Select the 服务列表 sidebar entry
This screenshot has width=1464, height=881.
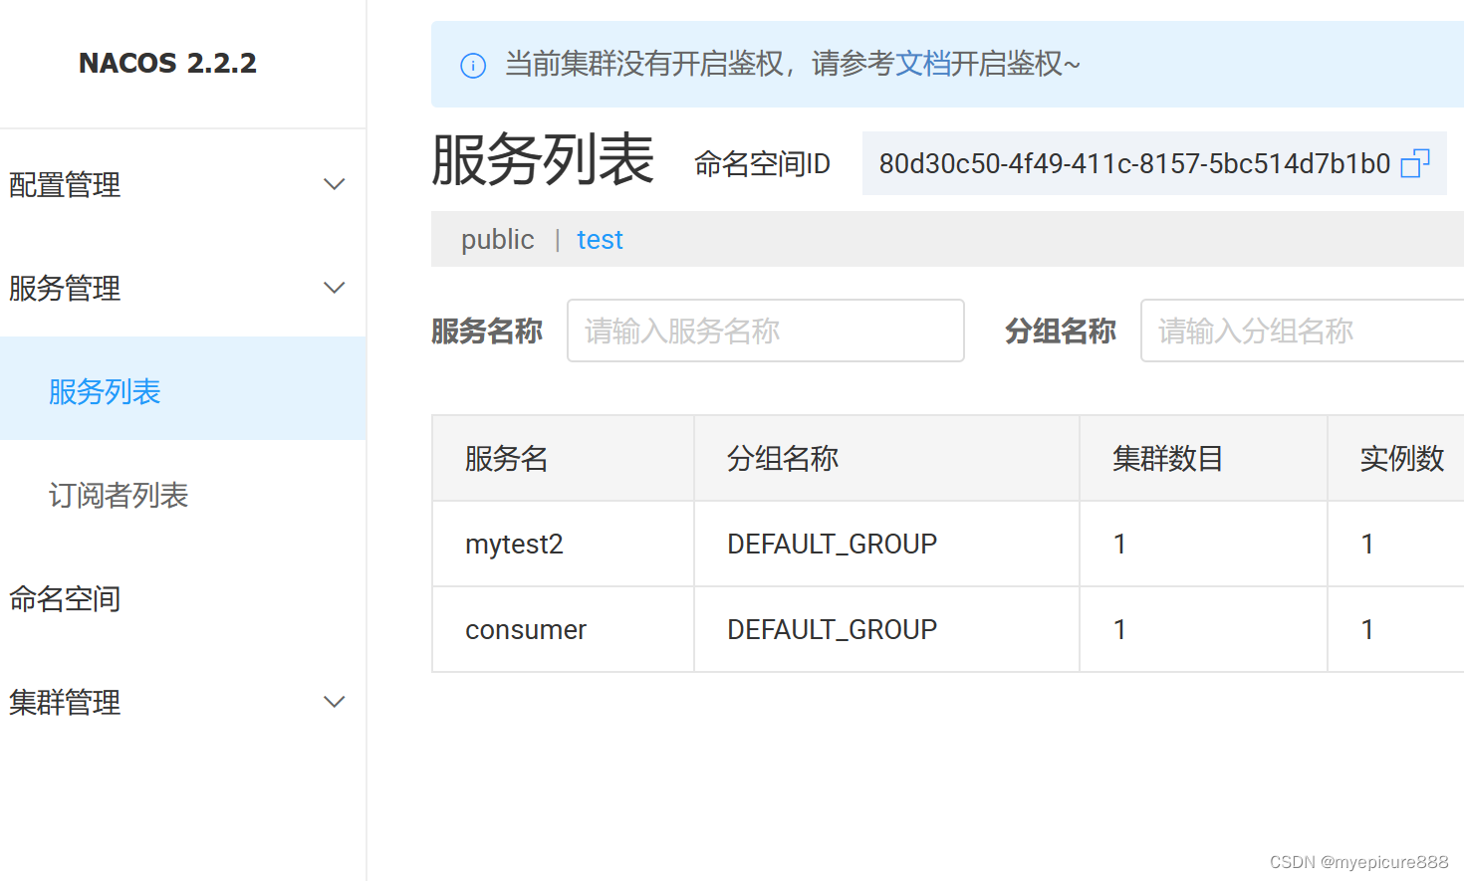pos(105,390)
